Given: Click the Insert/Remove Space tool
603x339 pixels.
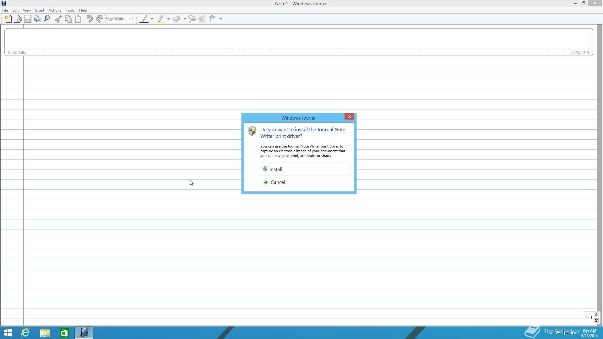Looking at the screenshot, I should [202, 19].
